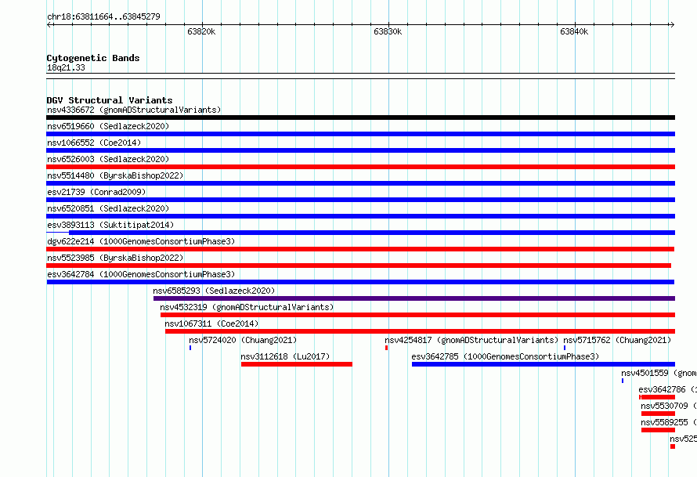This screenshot has height=477, width=697.
Task: Click the small red nsv525 marker
Action: point(673,446)
